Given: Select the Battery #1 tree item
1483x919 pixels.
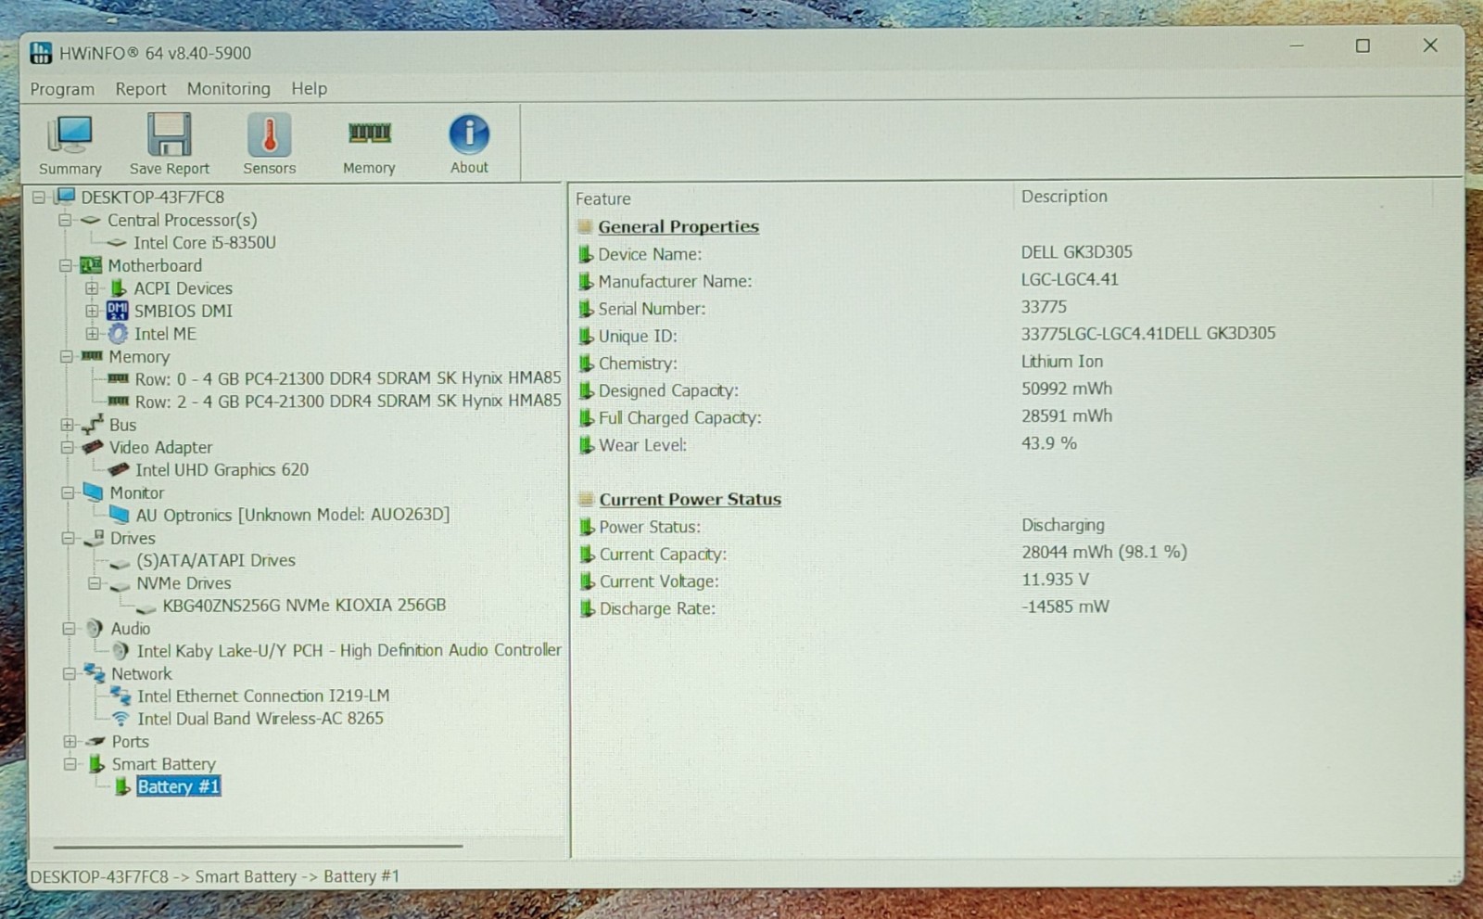Looking at the screenshot, I should click(178, 787).
